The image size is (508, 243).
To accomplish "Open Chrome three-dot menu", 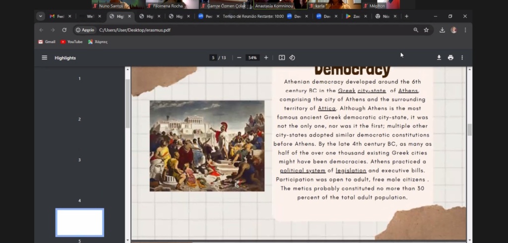I will tap(465, 30).
